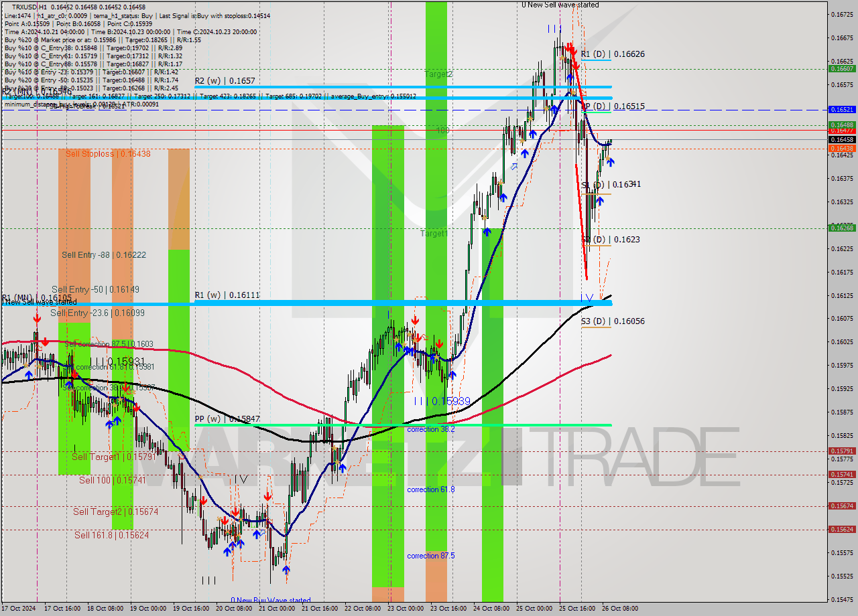The height and width of the screenshot is (616, 858).
Task: Click the orange 0.16438 price tag on axis
Action: coord(842,148)
